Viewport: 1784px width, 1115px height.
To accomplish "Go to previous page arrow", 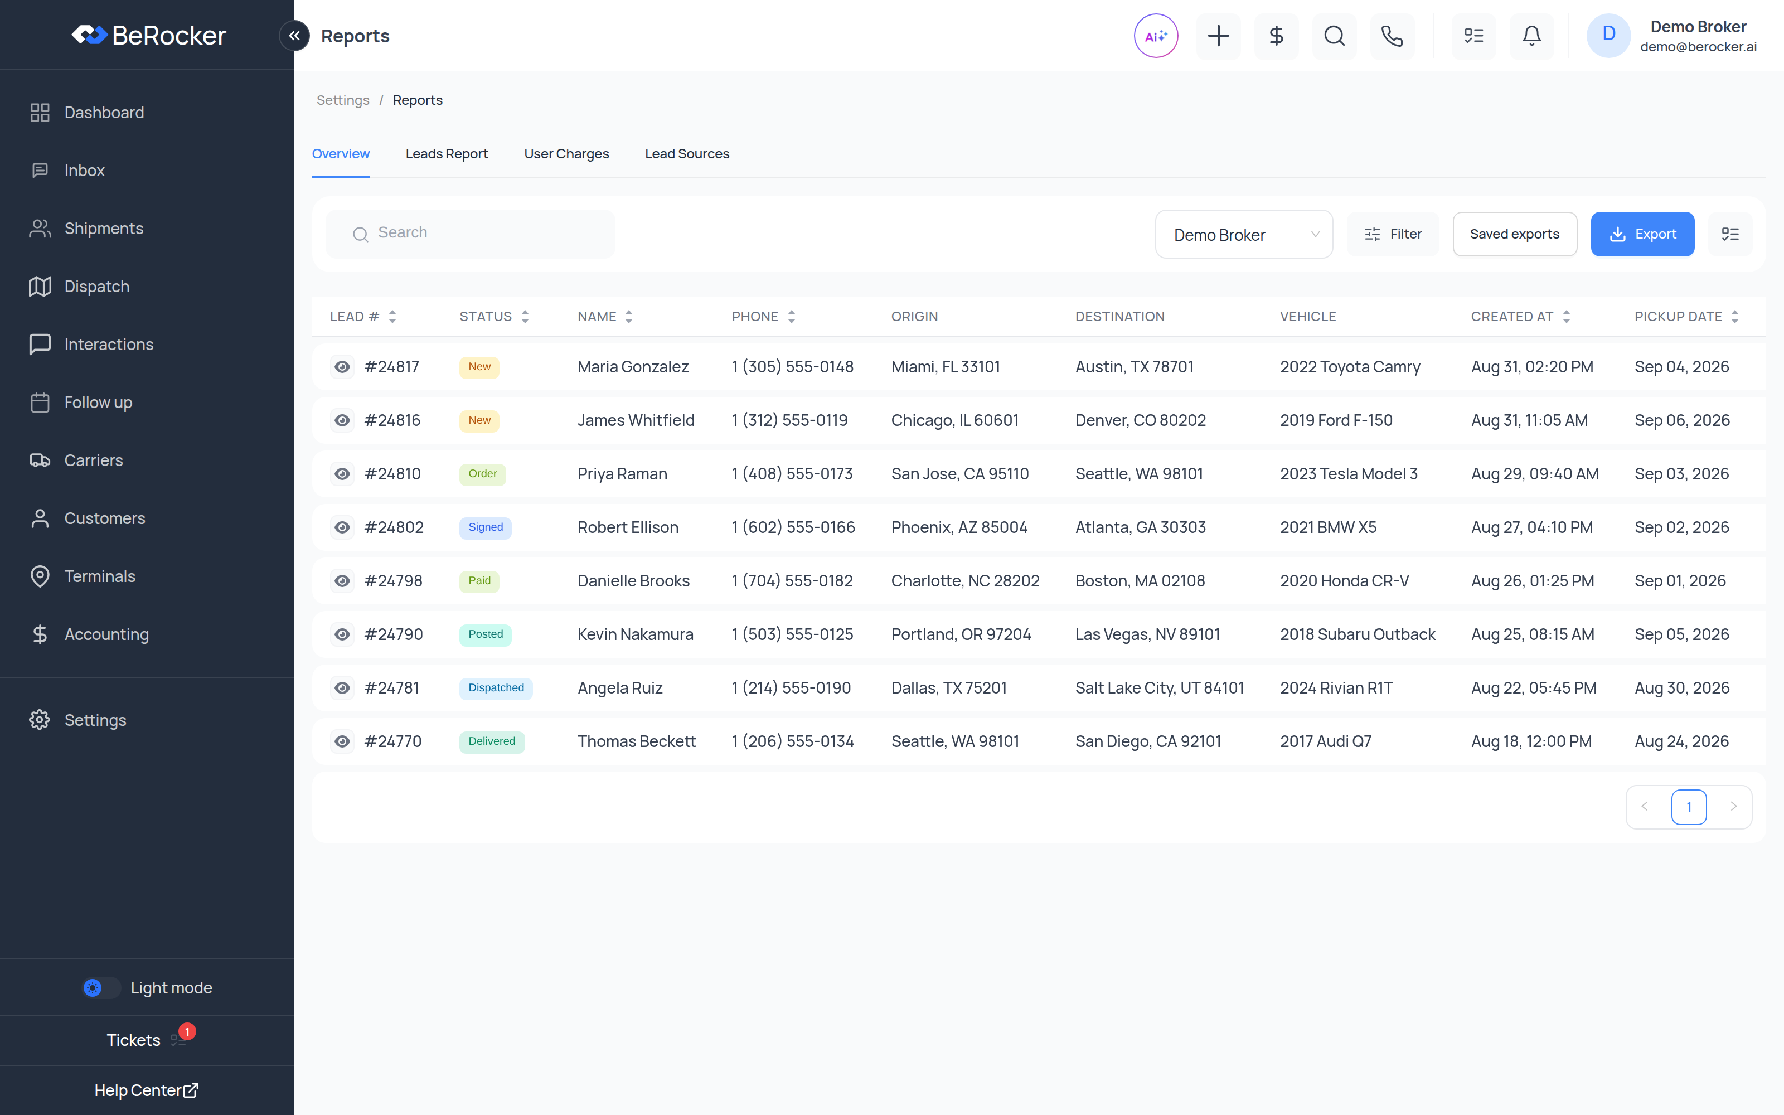I will tap(1644, 807).
